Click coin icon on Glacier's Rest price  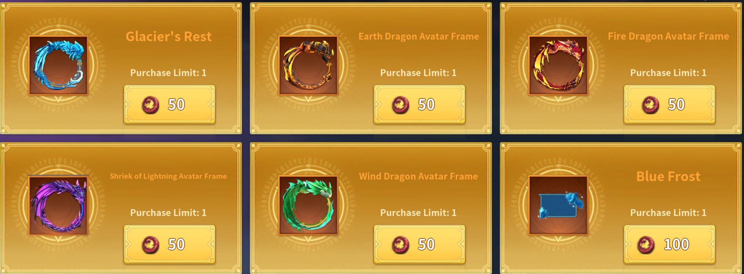tap(151, 105)
